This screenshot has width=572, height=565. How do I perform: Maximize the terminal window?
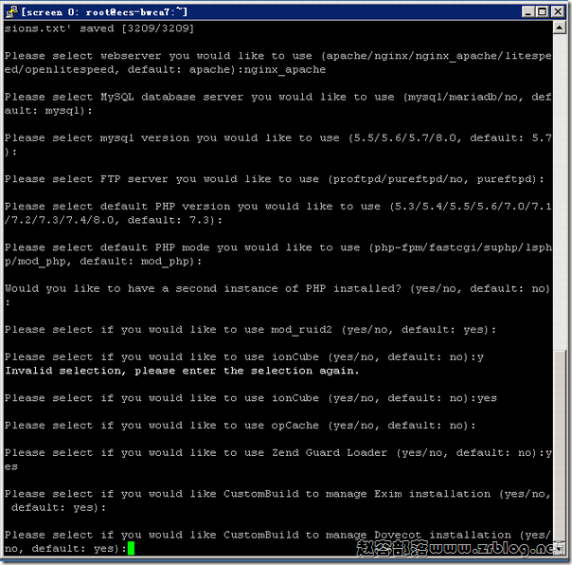(543, 12)
